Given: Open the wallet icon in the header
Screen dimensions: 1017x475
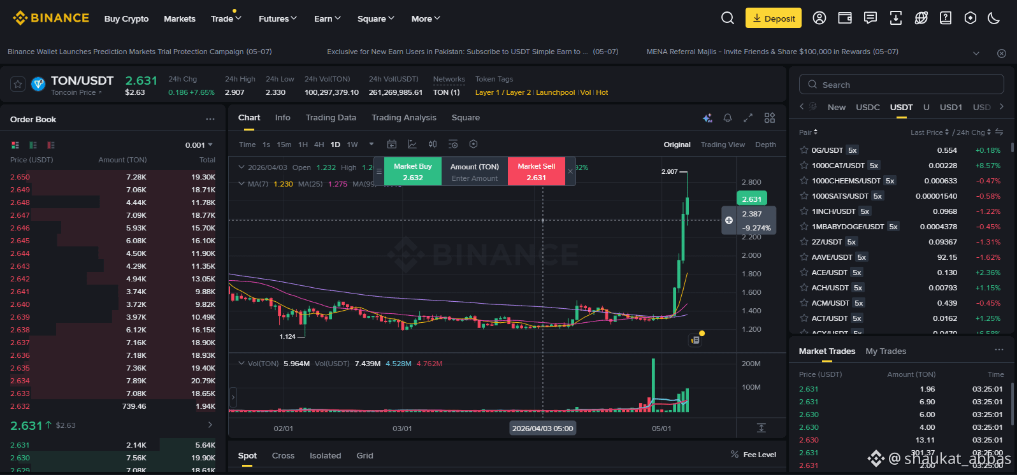Looking at the screenshot, I should [x=845, y=18].
